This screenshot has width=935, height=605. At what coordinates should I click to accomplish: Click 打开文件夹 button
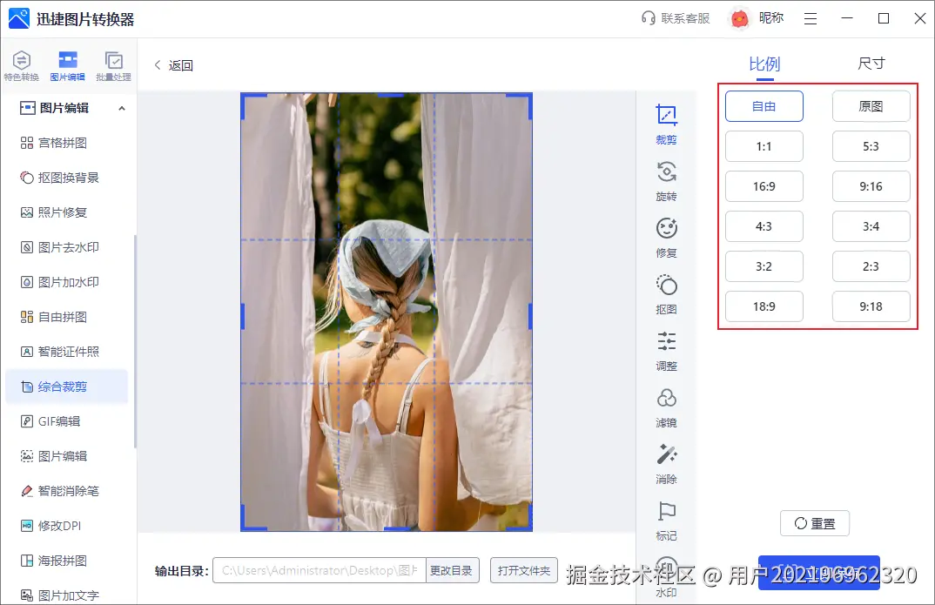pyautogui.click(x=523, y=570)
